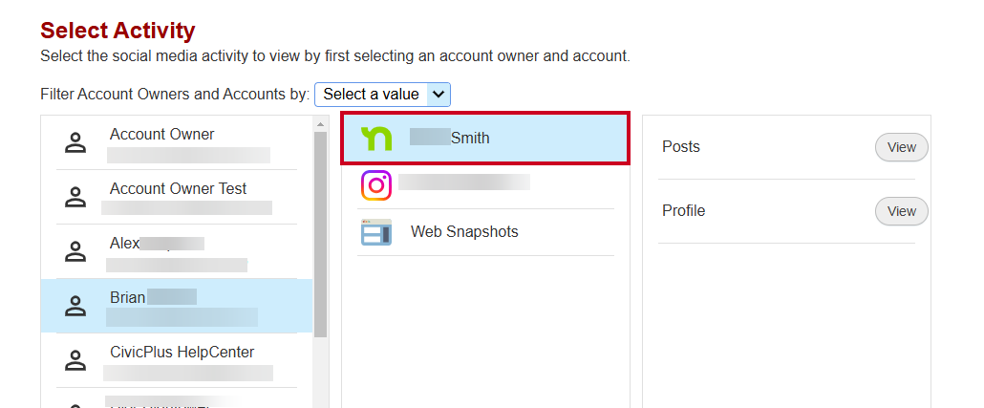Click the person icon beside Account Owner Test

(75, 197)
